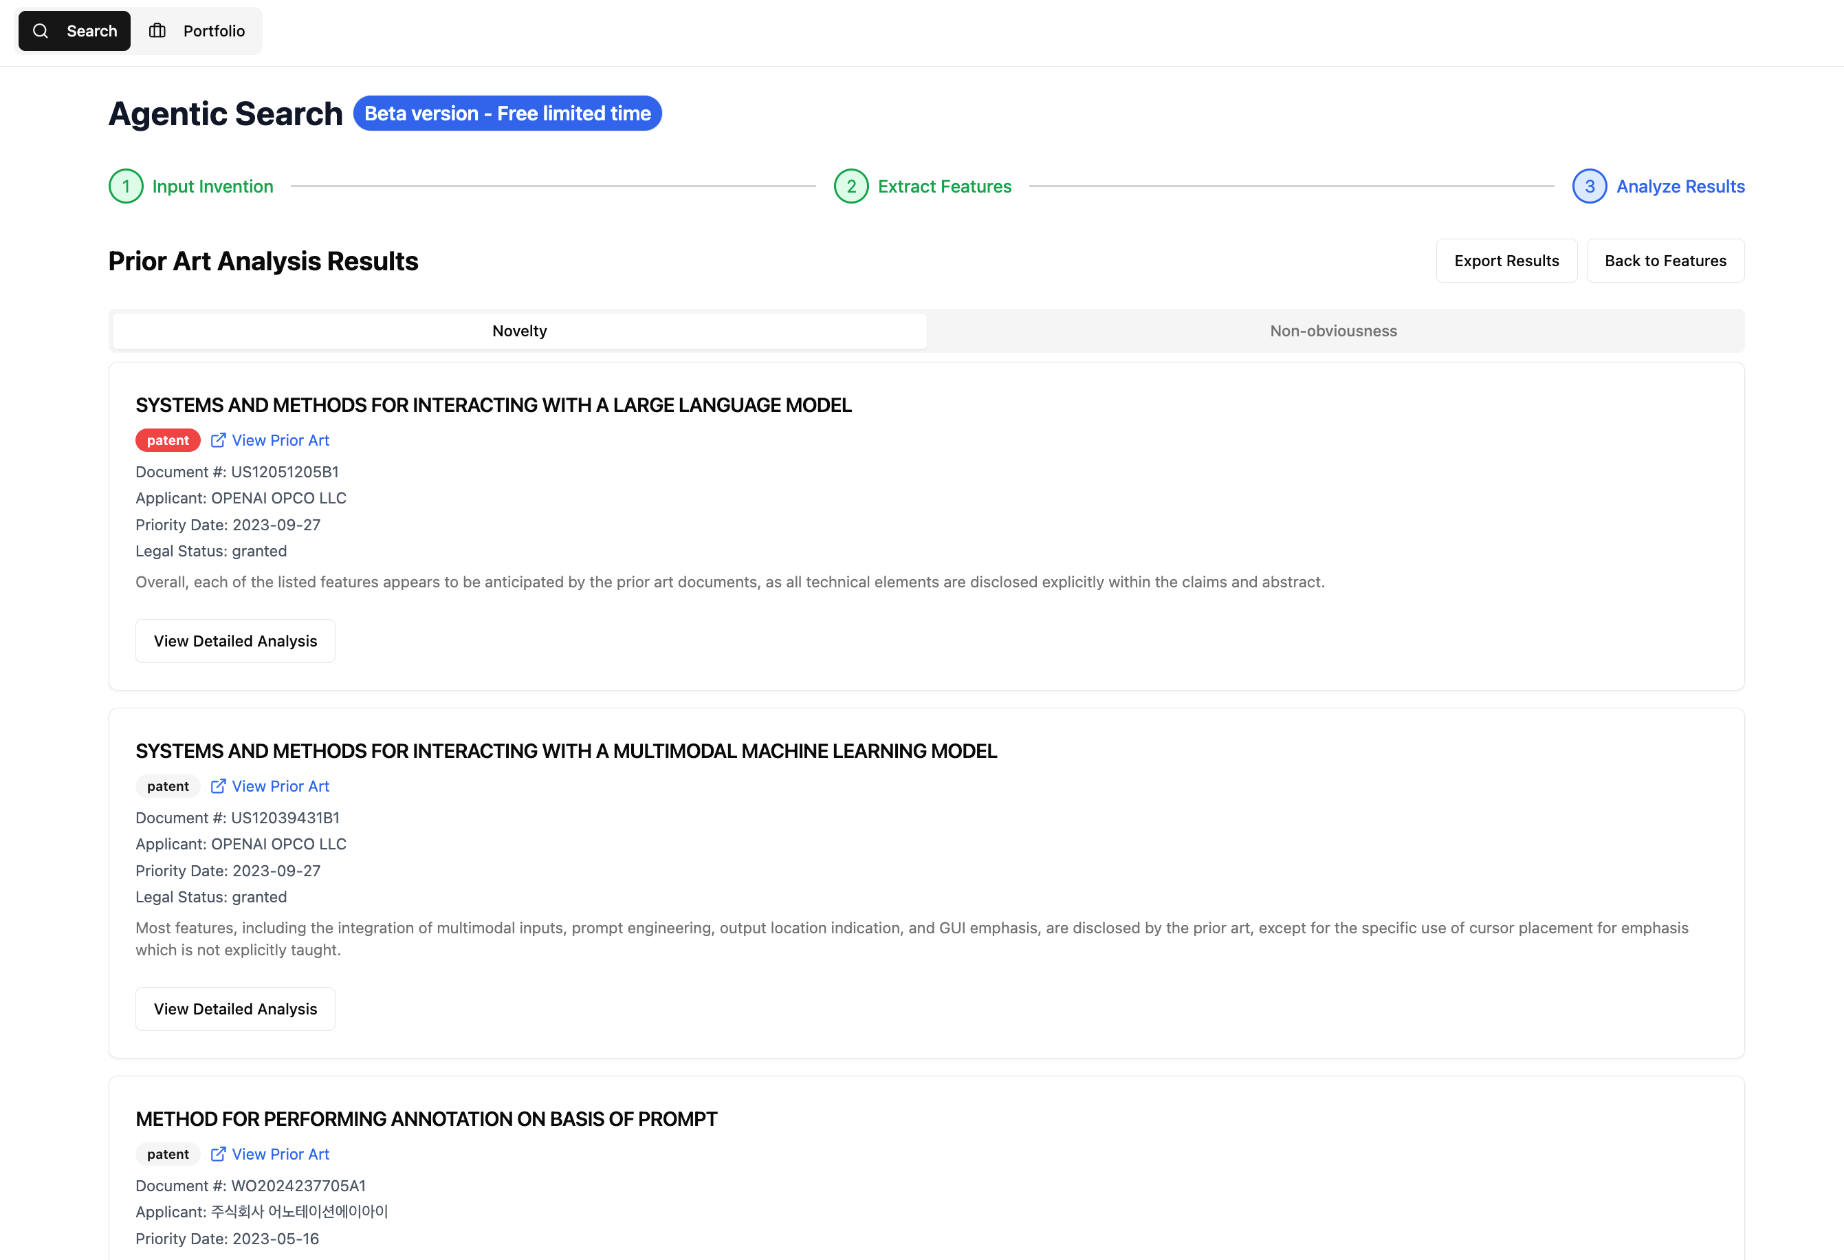Viewport: 1844px width, 1260px height.
Task: Click Extract Features step label
Action: (944, 186)
